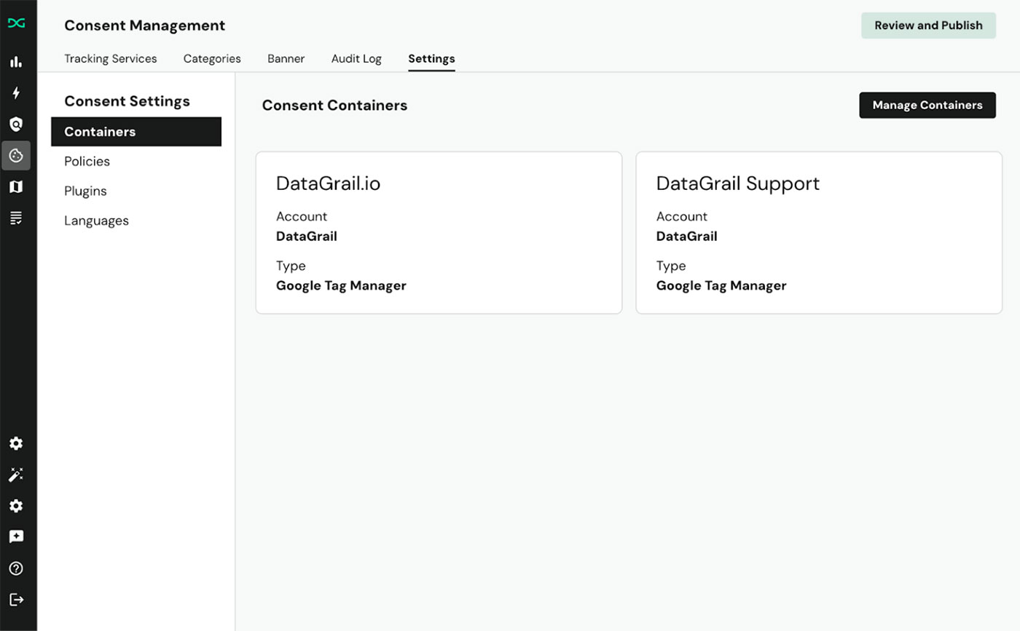Select Policies in Consent Settings
1020x631 pixels.
coord(87,162)
